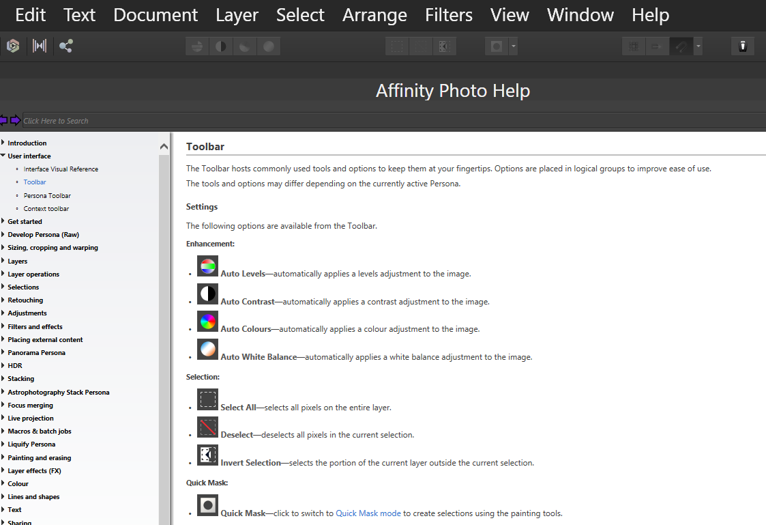Viewport: 766px width, 525px height.
Task: Open the Edit menu
Action: pos(30,14)
